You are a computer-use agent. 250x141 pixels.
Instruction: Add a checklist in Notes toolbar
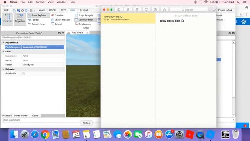click(x=155, y=9)
